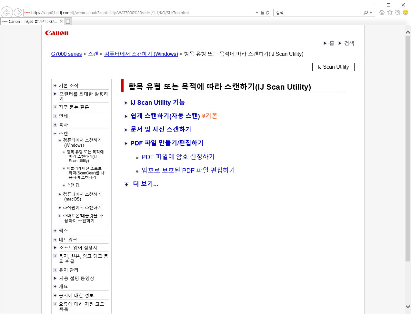Open the Tools gear icon
The image size is (411, 314).
(x=398, y=12)
